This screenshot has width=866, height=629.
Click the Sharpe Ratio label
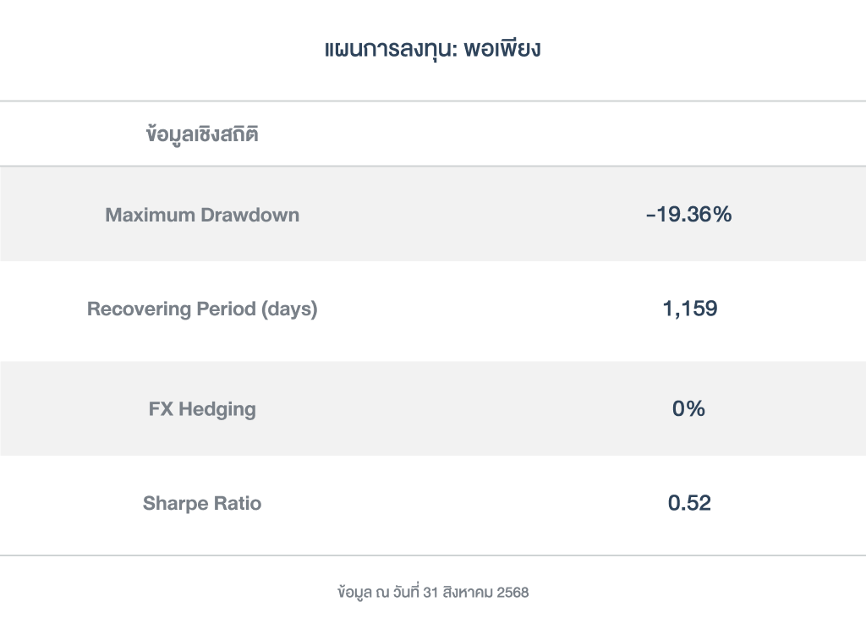pos(202,504)
